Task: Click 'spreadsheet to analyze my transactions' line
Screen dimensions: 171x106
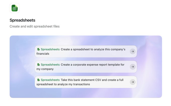Action: [x=63, y=84]
